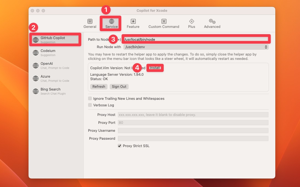Viewport: 300px width, 187px height.
Task: Disable Proxy Strict SSL
Action: click(120, 146)
